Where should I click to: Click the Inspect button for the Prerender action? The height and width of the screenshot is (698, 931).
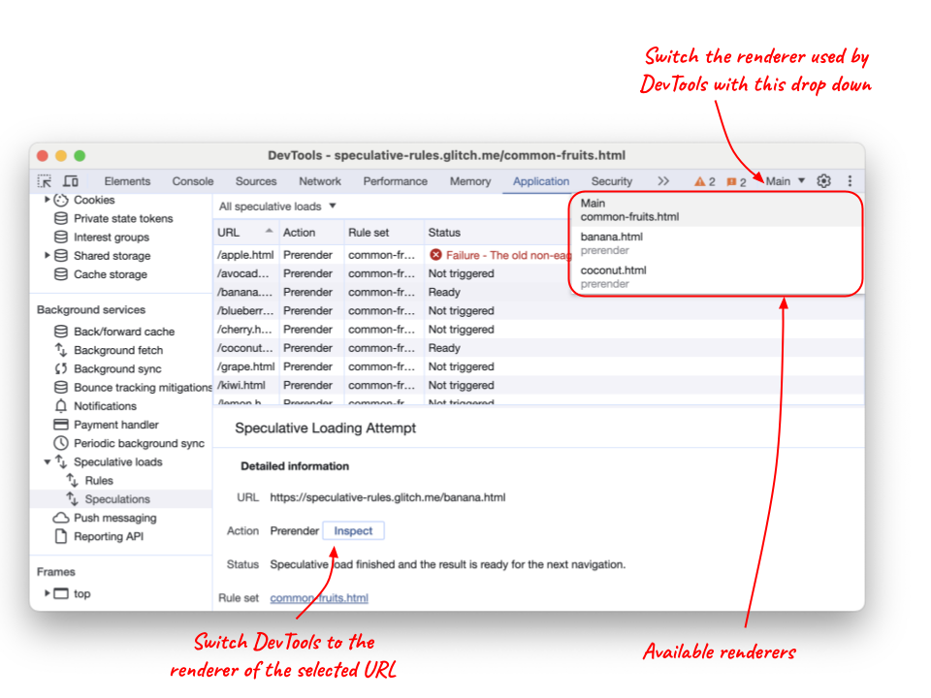click(x=353, y=530)
